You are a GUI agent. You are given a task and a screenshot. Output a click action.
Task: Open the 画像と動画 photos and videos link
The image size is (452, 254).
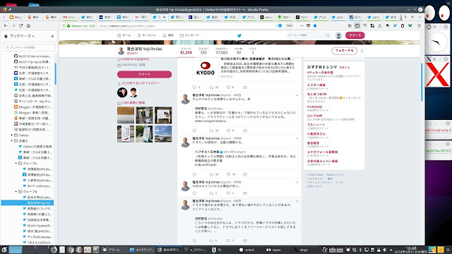coord(133,103)
